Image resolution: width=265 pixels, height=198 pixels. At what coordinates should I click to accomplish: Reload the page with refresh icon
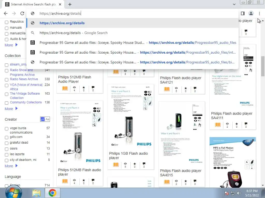click(x=22, y=13)
